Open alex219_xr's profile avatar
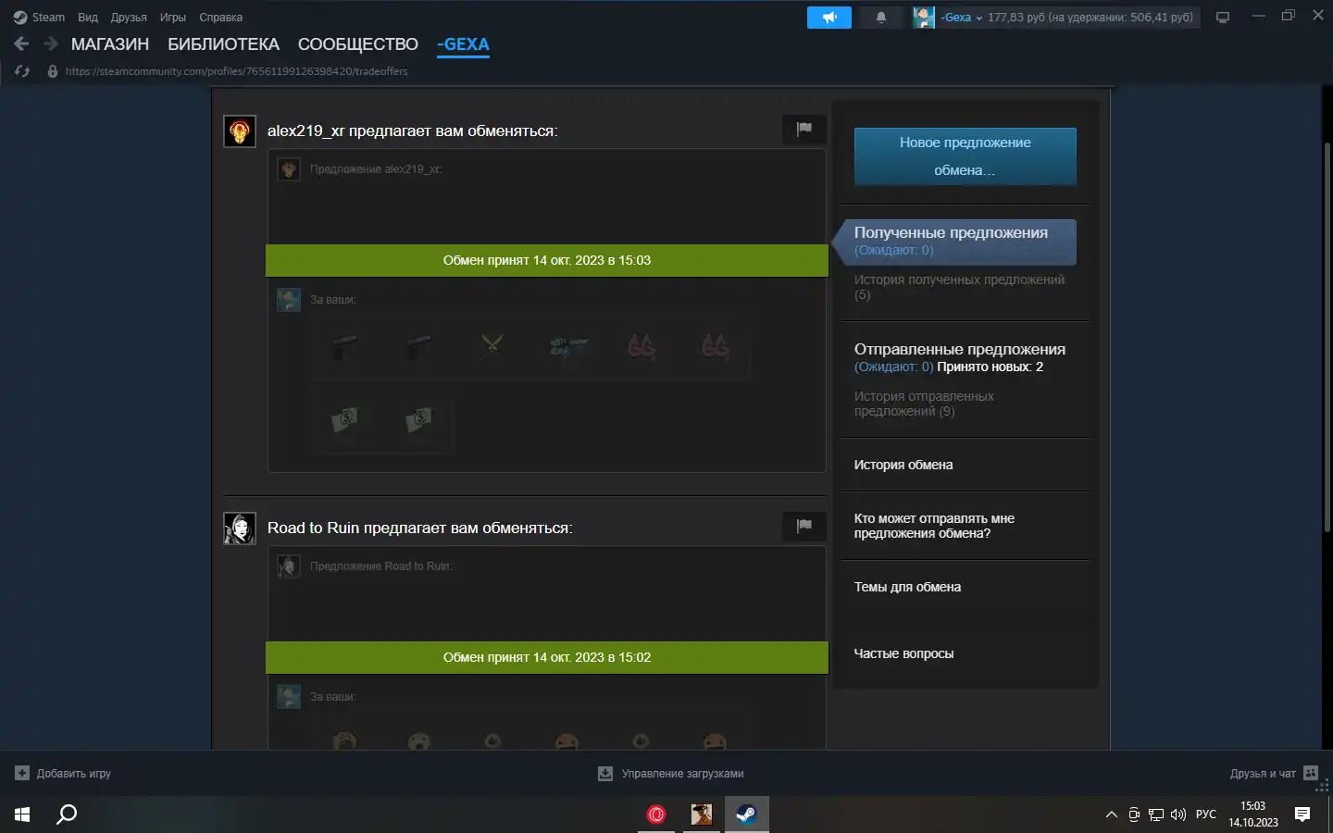This screenshot has height=833, width=1333. (x=240, y=131)
